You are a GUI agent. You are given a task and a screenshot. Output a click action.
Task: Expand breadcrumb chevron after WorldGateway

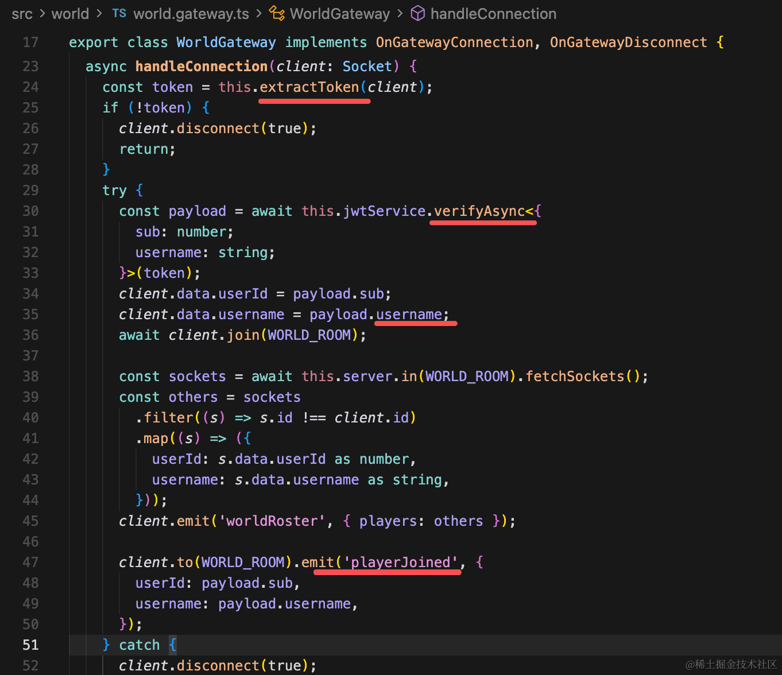coord(400,14)
